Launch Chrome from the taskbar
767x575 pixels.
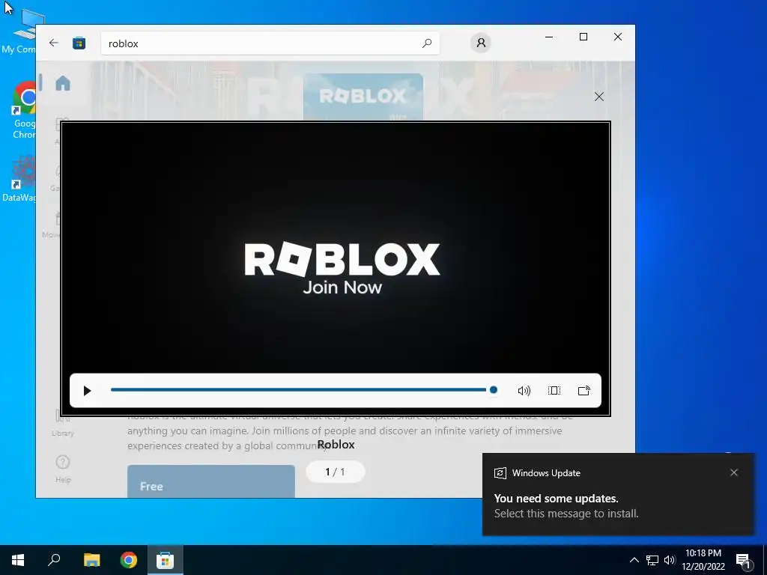129,560
